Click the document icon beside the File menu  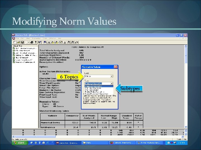click(13, 38)
